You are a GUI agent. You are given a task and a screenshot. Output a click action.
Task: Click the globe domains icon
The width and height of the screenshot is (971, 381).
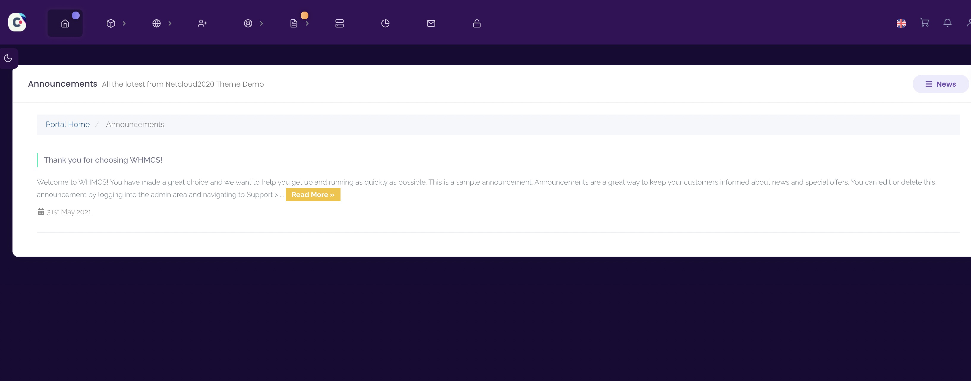point(156,23)
